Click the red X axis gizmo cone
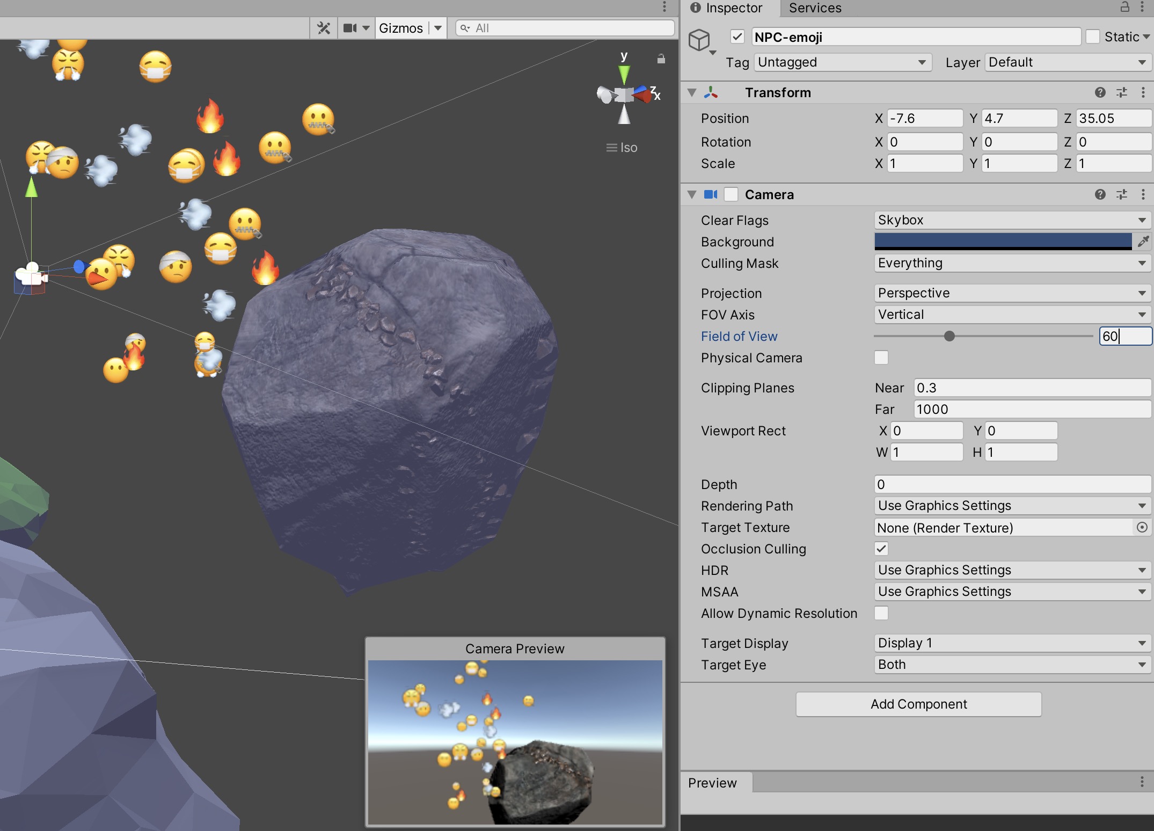The width and height of the screenshot is (1154, 831). click(x=642, y=95)
